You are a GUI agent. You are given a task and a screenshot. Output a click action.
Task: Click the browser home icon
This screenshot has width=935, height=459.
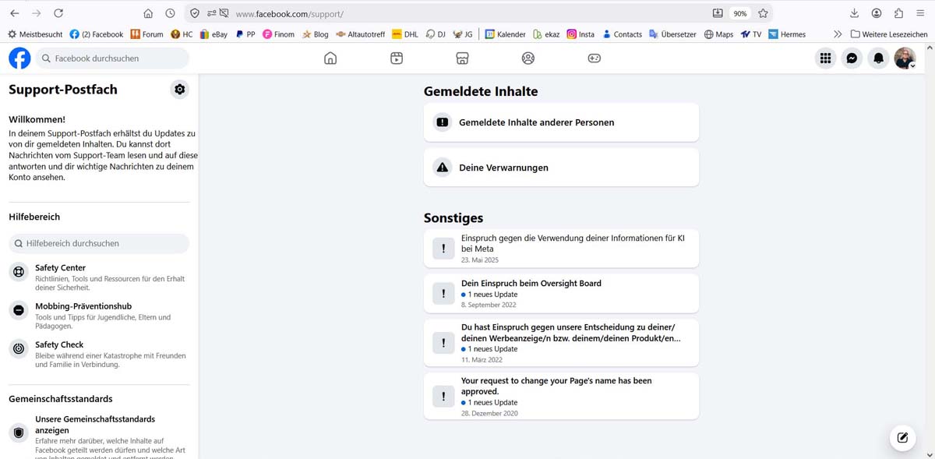(148, 13)
